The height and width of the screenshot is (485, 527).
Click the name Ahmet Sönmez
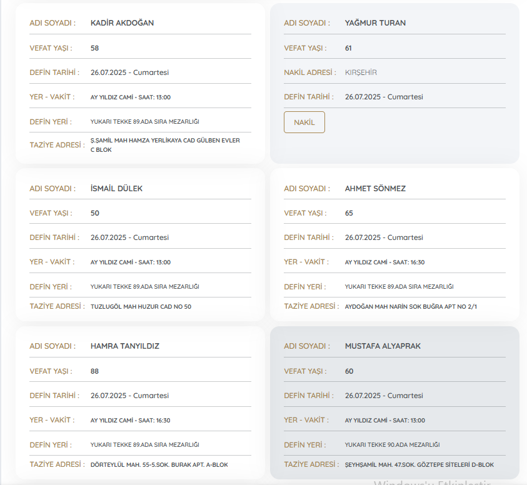click(375, 189)
